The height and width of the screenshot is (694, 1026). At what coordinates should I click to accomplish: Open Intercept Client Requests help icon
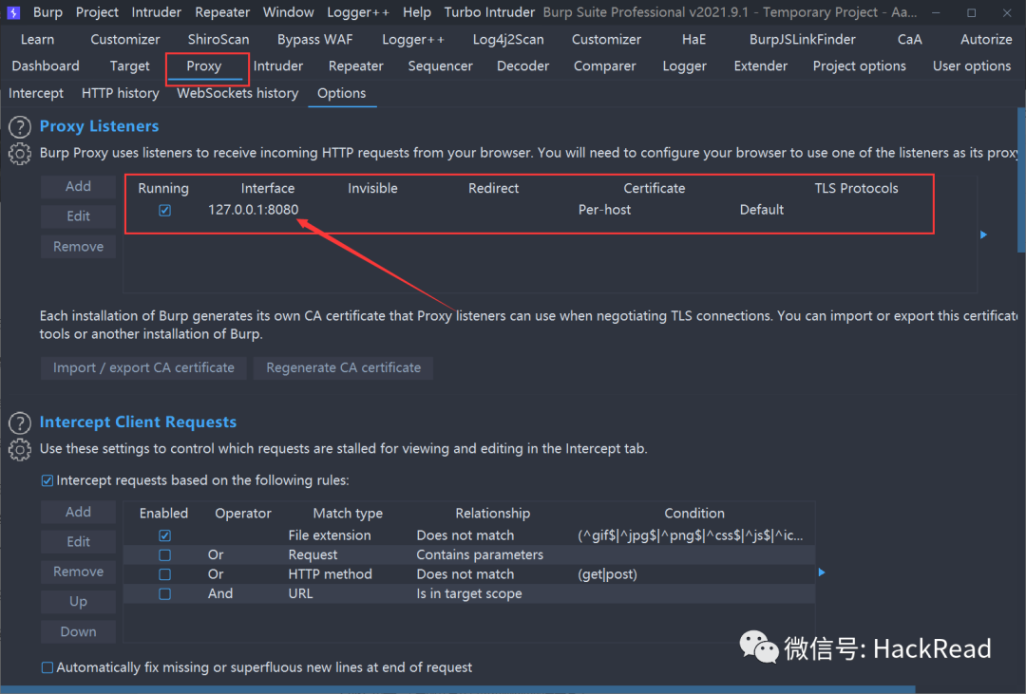pyautogui.click(x=20, y=422)
